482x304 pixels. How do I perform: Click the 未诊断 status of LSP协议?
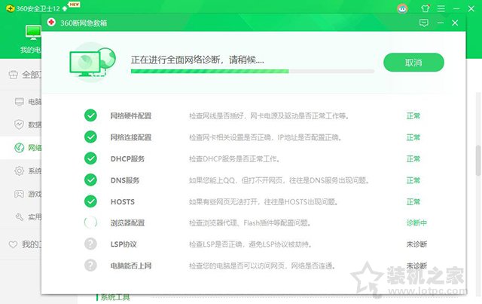click(416, 244)
